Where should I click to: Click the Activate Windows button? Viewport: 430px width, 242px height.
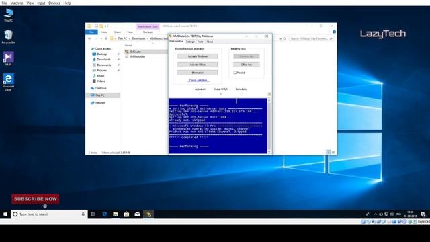click(198, 56)
